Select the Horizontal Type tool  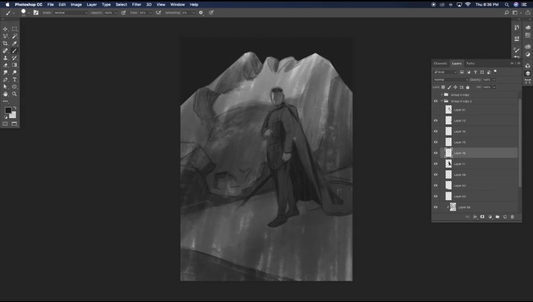(x=15, y=79)
